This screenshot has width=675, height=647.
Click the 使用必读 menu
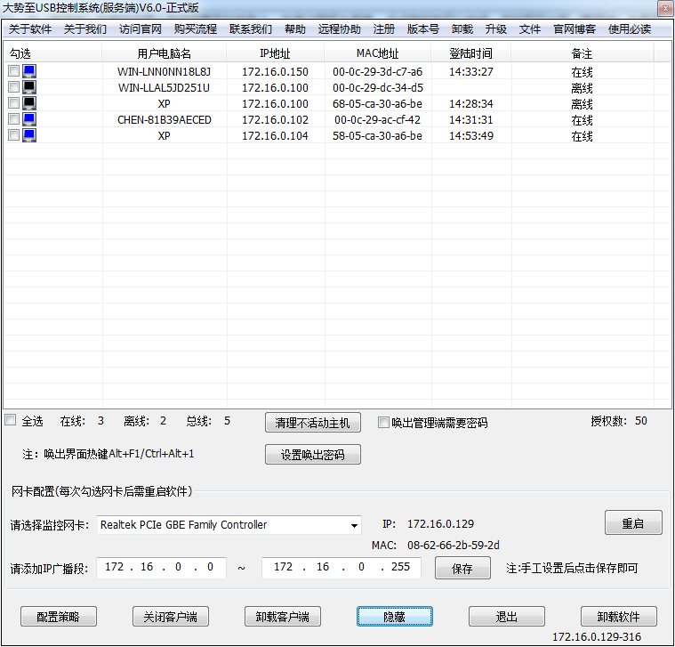(630, 29)
